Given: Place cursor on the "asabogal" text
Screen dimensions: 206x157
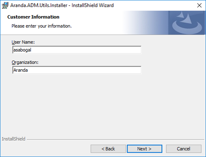Looking at the screenshot, I should pos(22,50).
